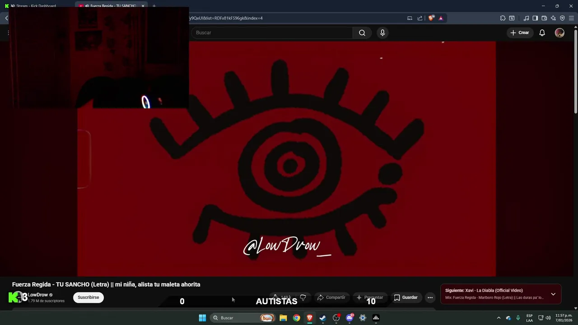Open Brave Rewards triangle icon
Image resolution: width=578 pixels, height=325 pixels.
click(x=441, y=18)
